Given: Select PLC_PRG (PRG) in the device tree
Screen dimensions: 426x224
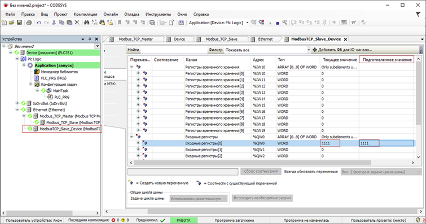Looking at the screenshot, I should pos(54,78).
